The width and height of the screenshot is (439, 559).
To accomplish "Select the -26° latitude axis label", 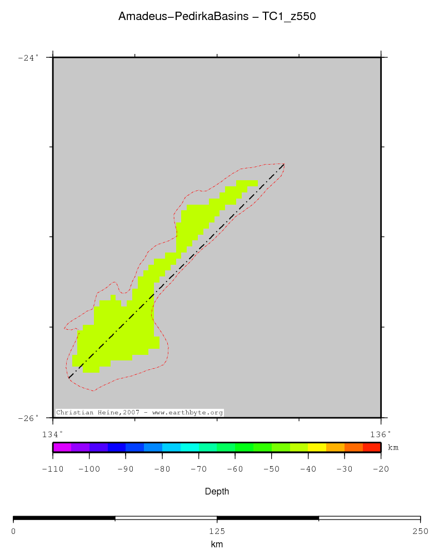I will point(28,418).
